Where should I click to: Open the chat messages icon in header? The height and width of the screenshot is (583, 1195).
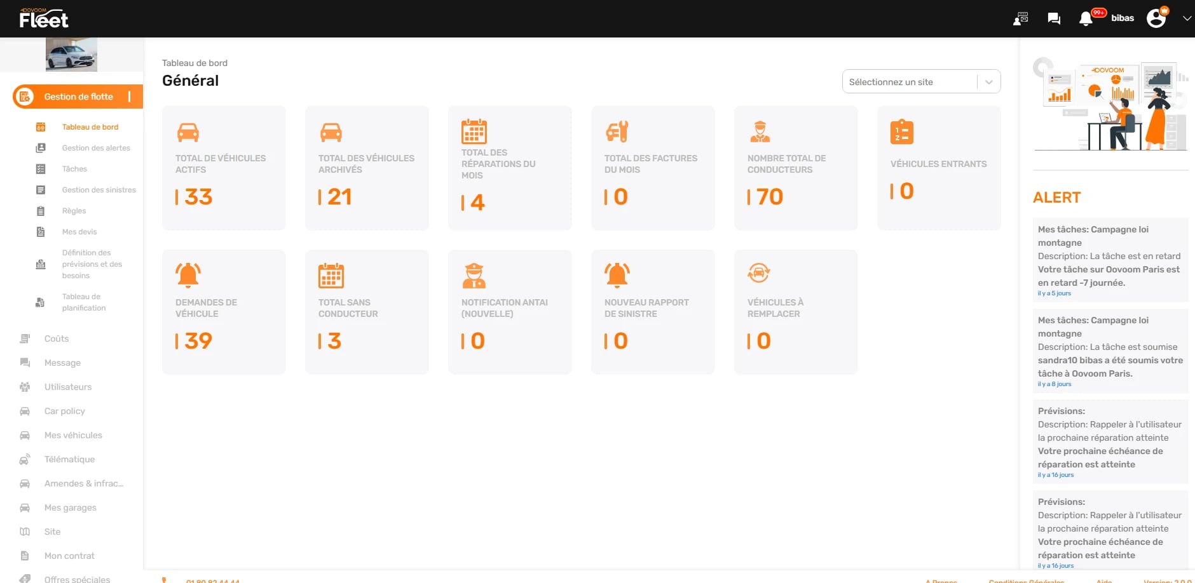coord(1054,18)
